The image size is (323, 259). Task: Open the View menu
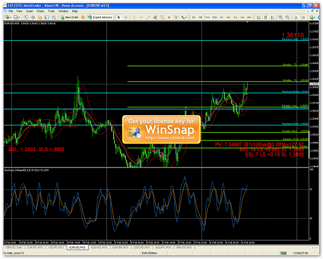pos(19,11)
